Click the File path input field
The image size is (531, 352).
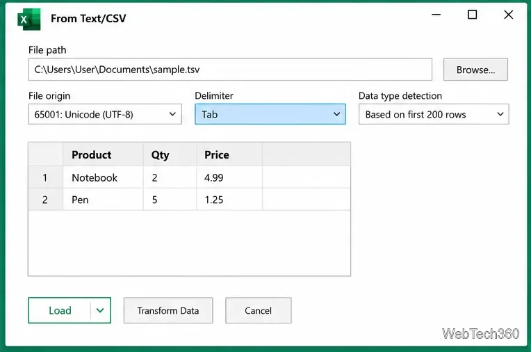[230, 70]
